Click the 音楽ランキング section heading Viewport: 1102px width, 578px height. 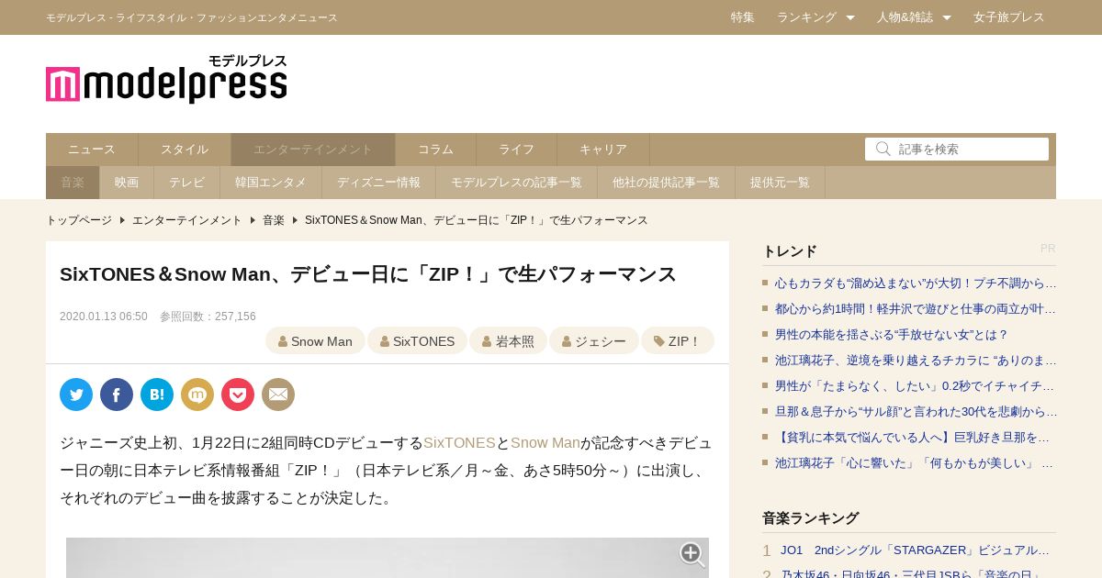click(811, 518)
